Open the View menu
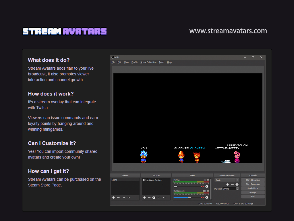This screenshot has width=294, height=221. (x=126, y=62)
